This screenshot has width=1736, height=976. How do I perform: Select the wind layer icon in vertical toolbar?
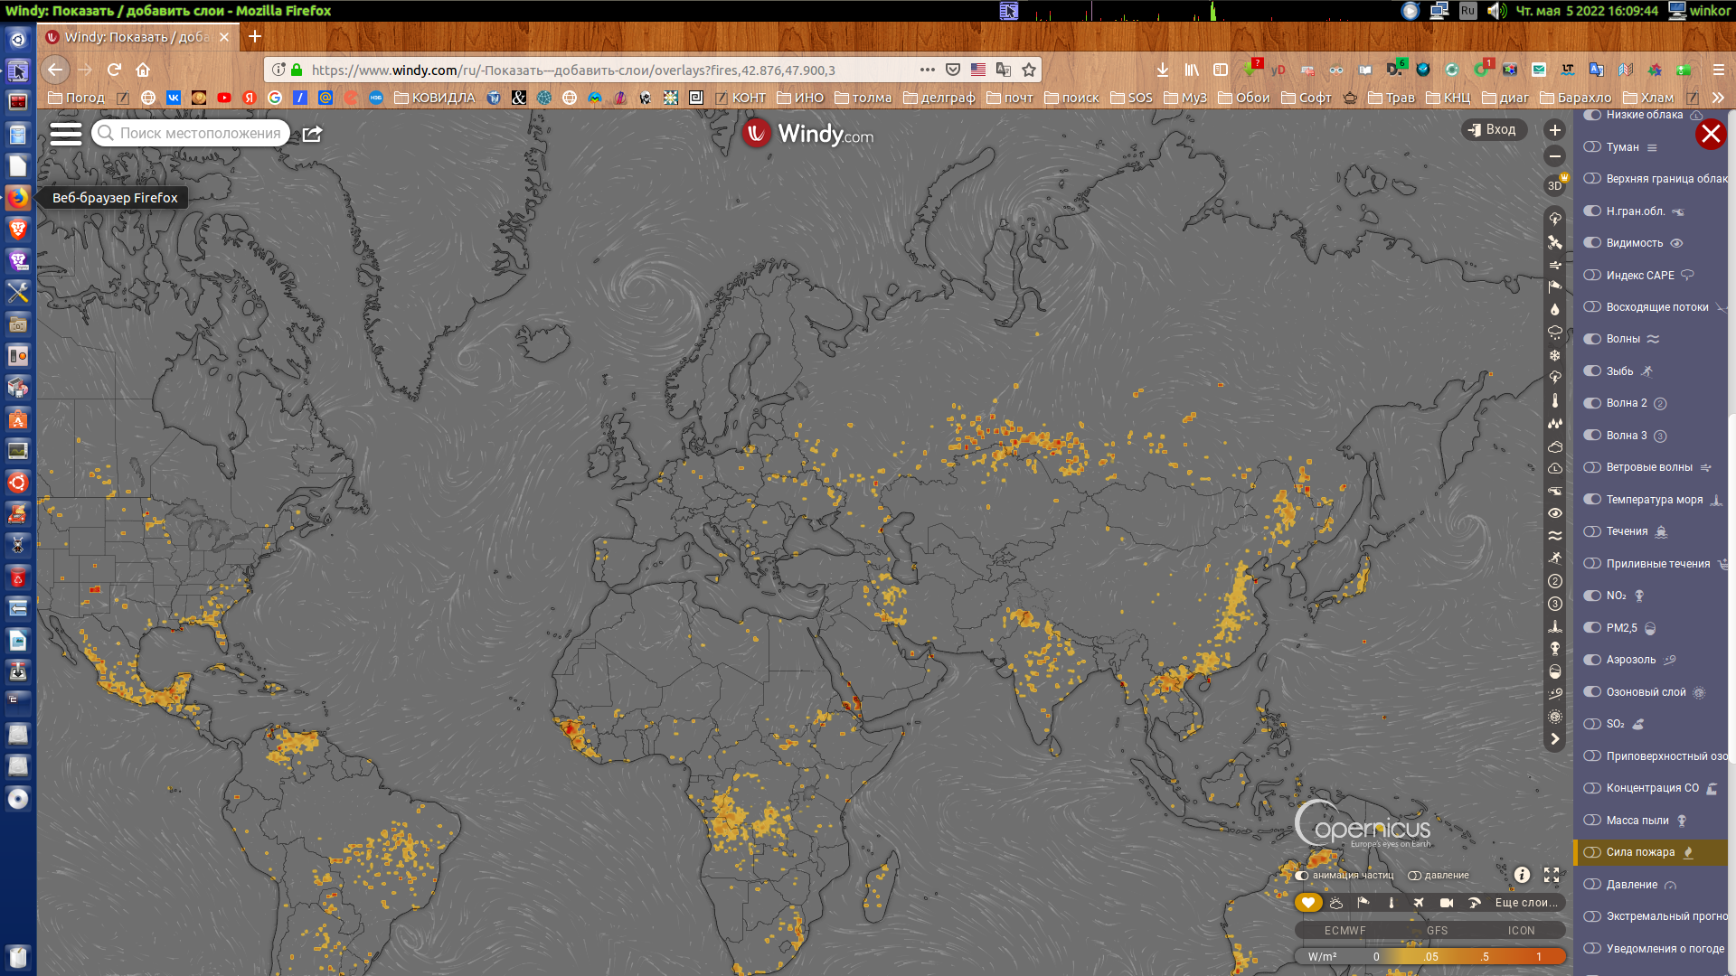1555,265
